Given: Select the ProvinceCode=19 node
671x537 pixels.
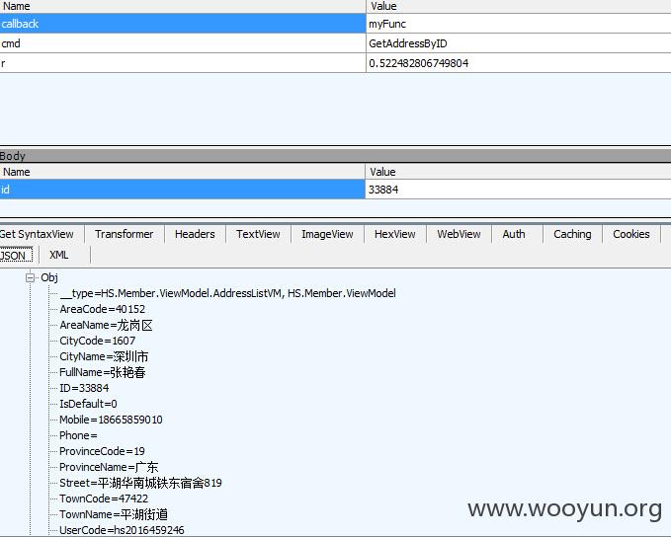Looking at the screenshot, I should 102,451.
